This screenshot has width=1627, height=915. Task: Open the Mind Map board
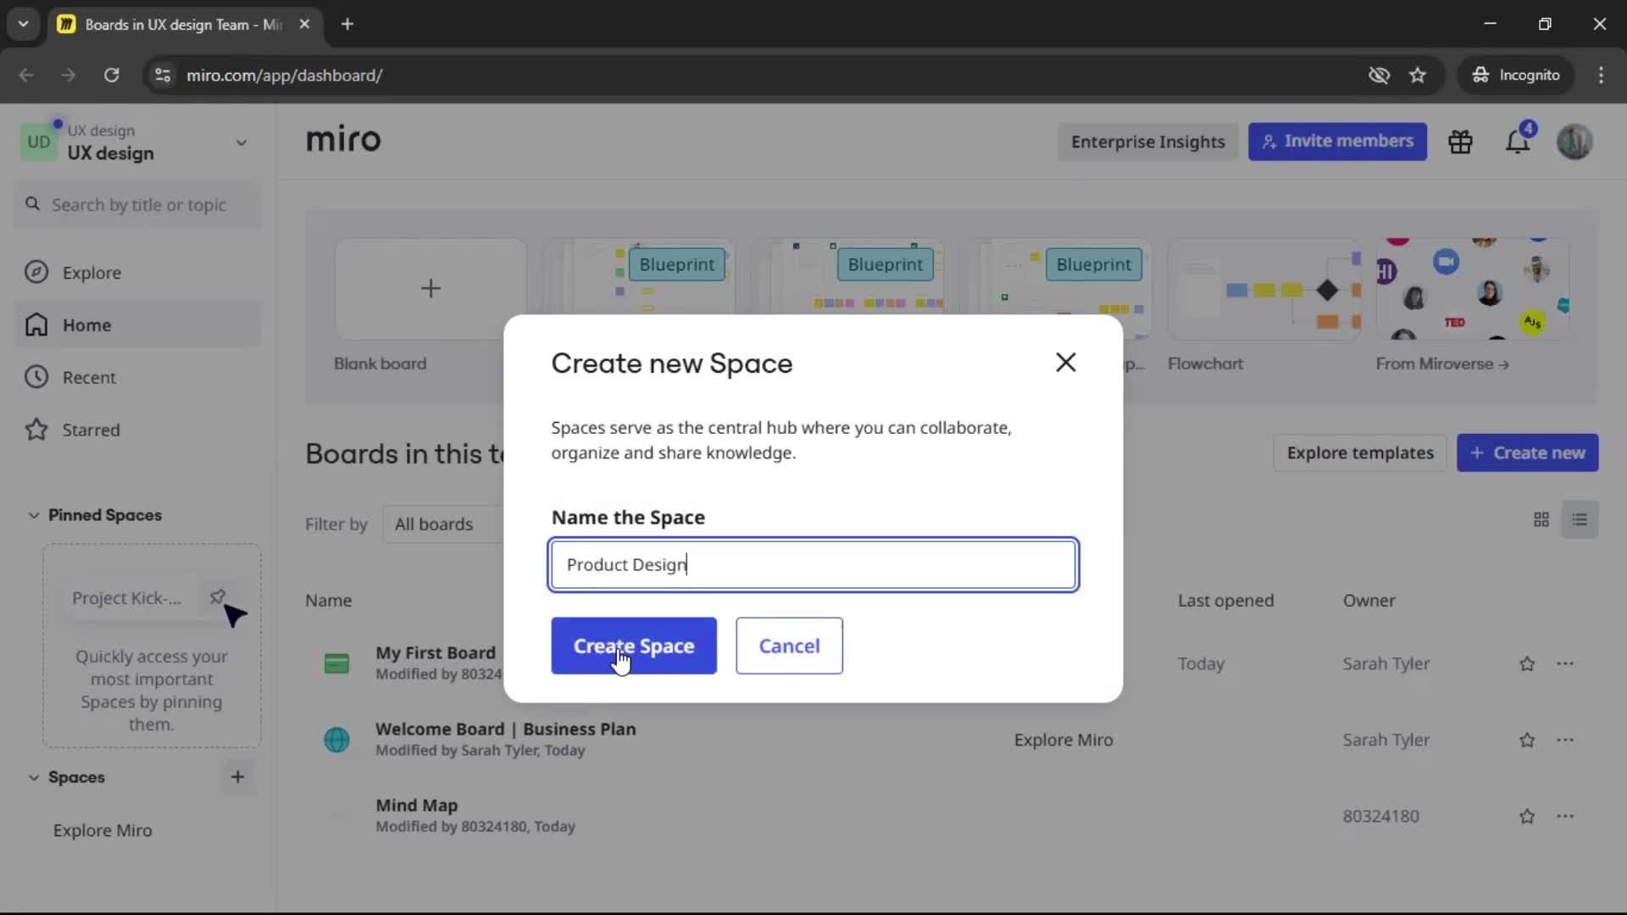click(x=416, y=805)
